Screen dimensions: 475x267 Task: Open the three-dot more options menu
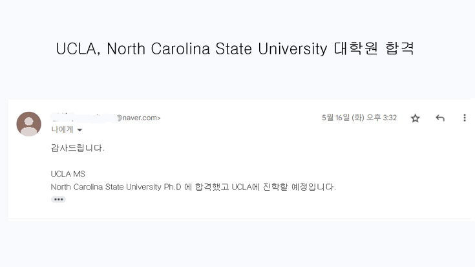click(465, 118)
